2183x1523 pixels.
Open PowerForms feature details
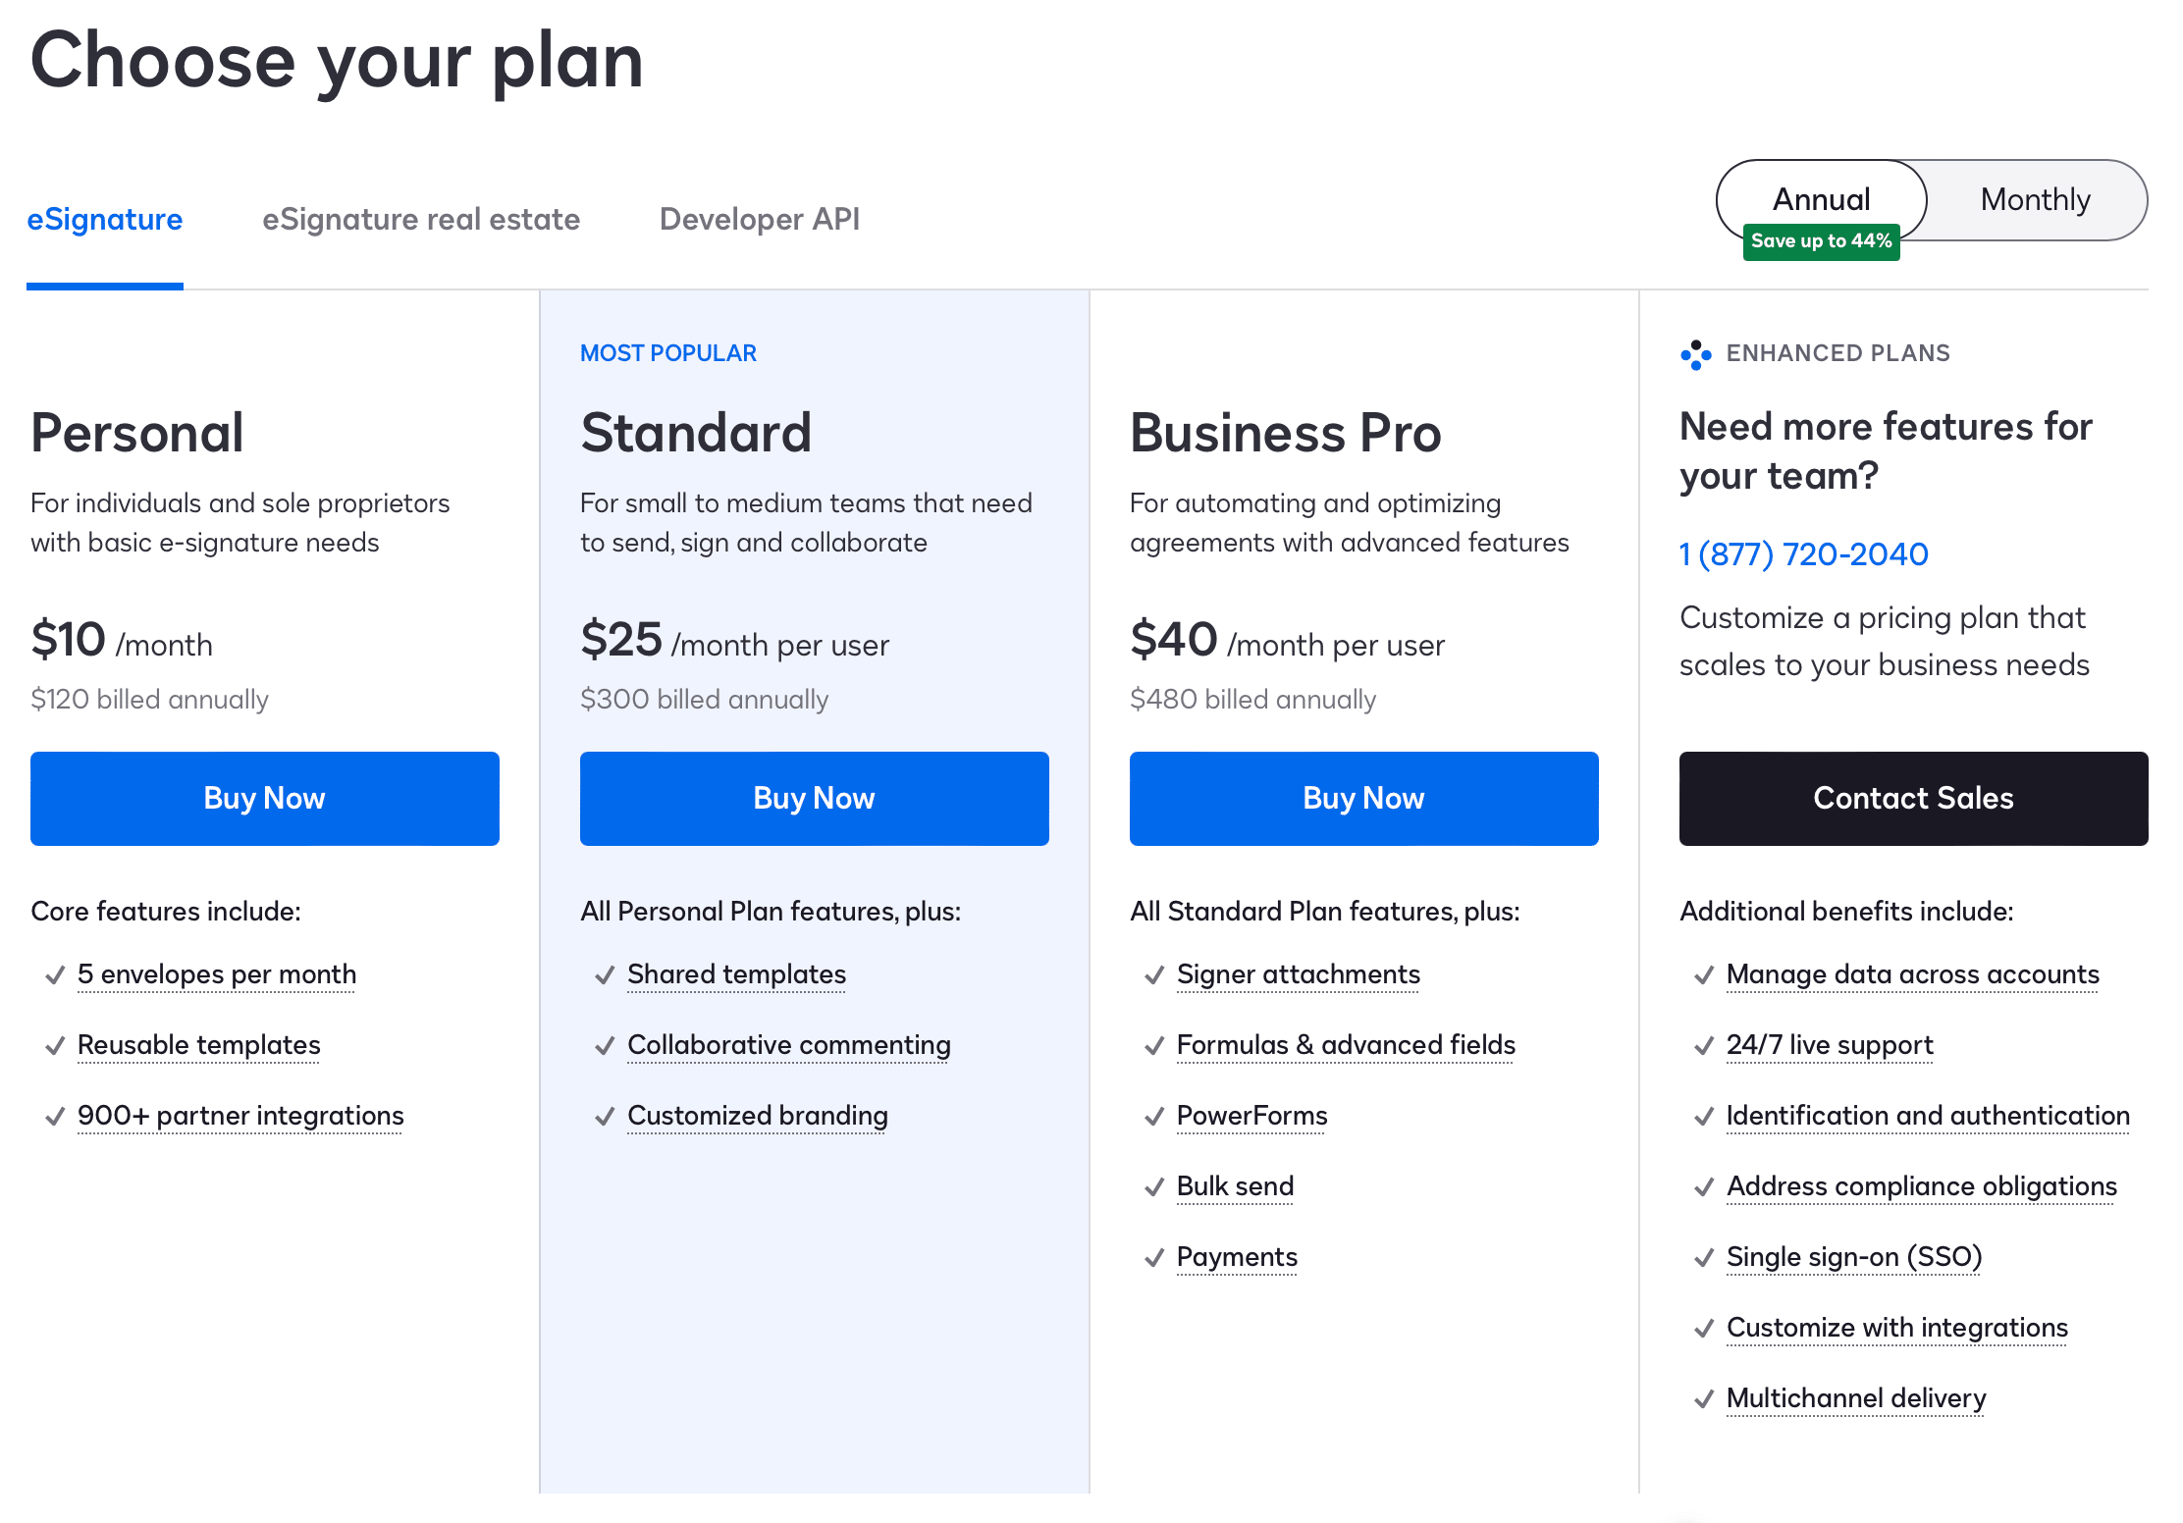1251,1116
